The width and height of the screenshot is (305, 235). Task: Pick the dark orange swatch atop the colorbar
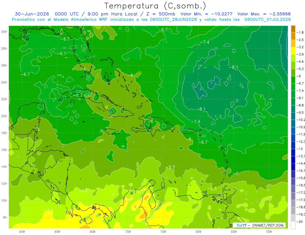[x=293, y=29]
